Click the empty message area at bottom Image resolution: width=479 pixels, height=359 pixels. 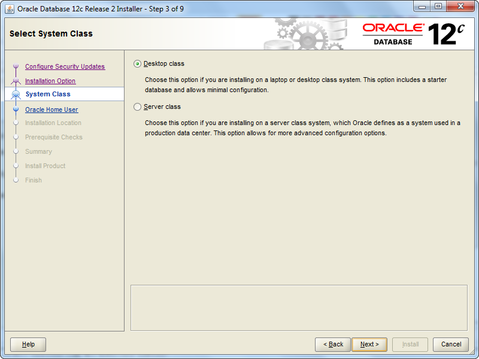click(x=298, y=307)
